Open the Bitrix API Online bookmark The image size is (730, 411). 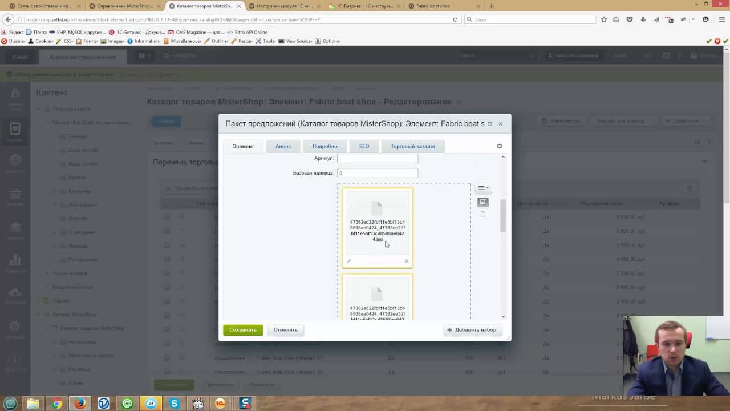[x=248, y=33]
